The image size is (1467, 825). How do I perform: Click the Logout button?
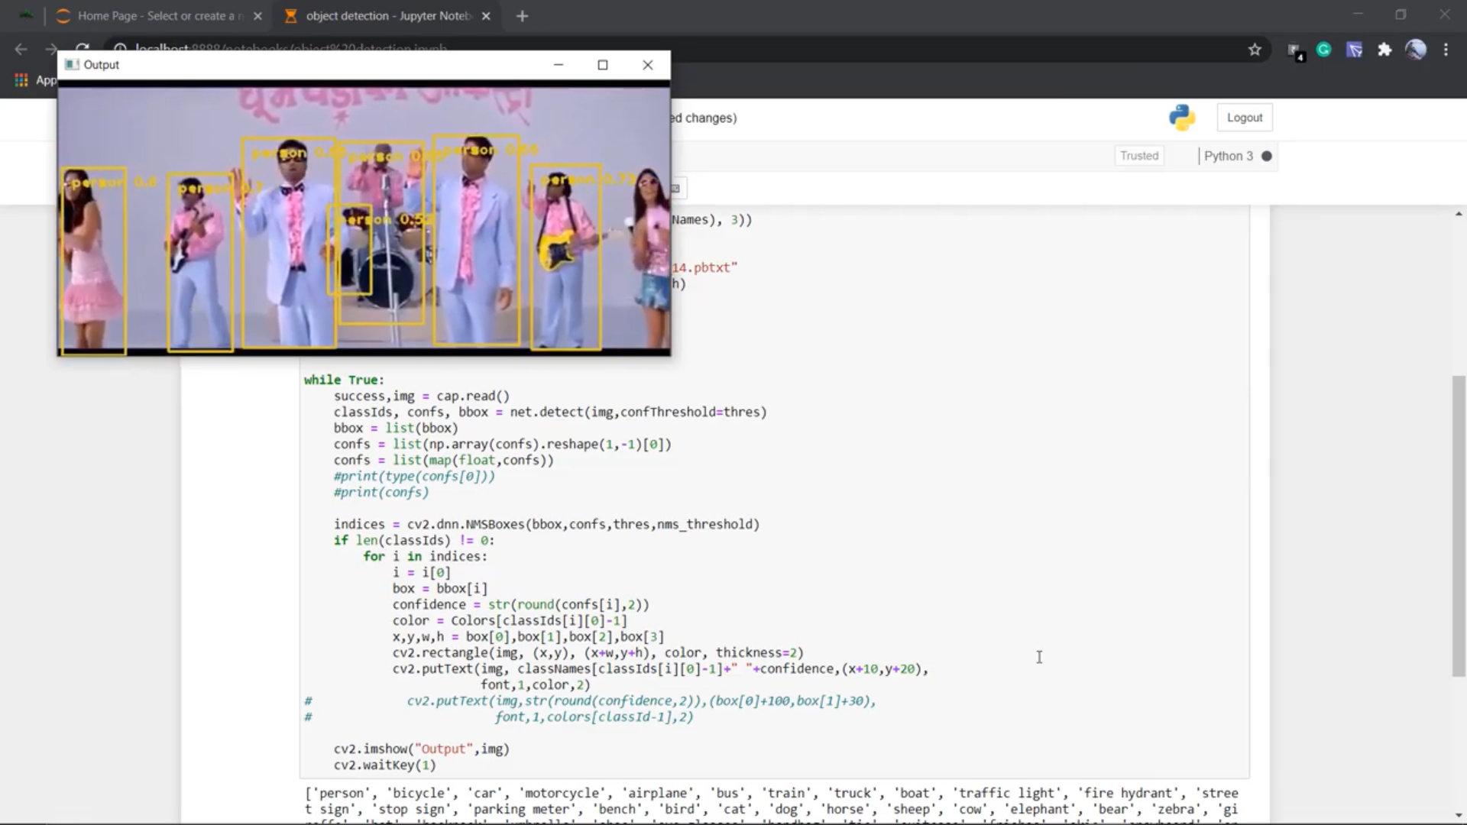[1245, 118]
